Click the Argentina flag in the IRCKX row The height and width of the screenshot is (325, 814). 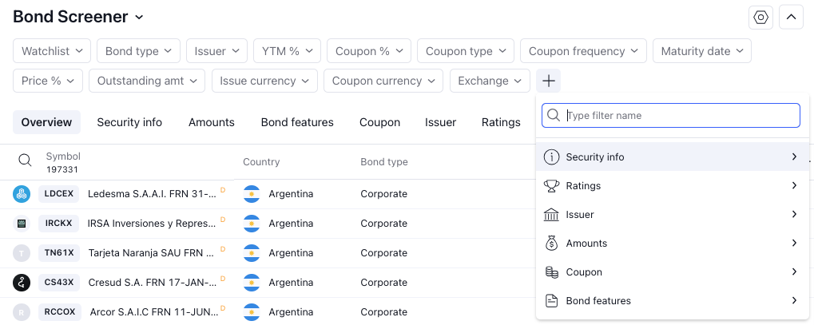[252, 224]
